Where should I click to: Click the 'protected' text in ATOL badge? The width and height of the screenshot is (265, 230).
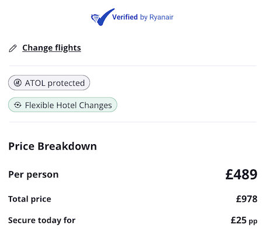tap(66, 83)
